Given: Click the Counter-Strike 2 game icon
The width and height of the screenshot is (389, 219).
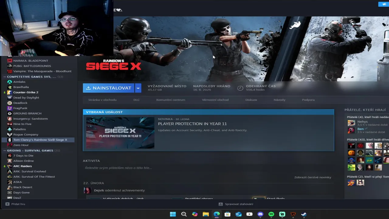Looking at the screenshot, I should [10, 92].
